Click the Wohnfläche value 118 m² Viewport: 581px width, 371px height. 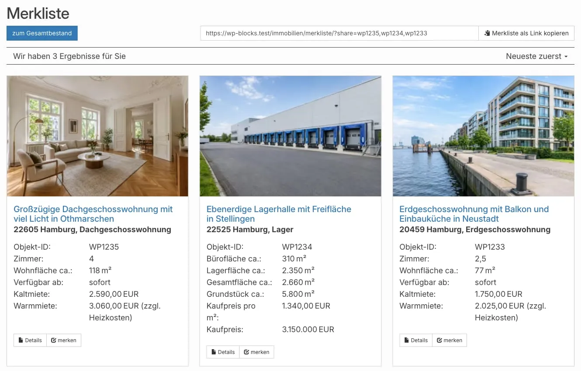coord(100,271)
